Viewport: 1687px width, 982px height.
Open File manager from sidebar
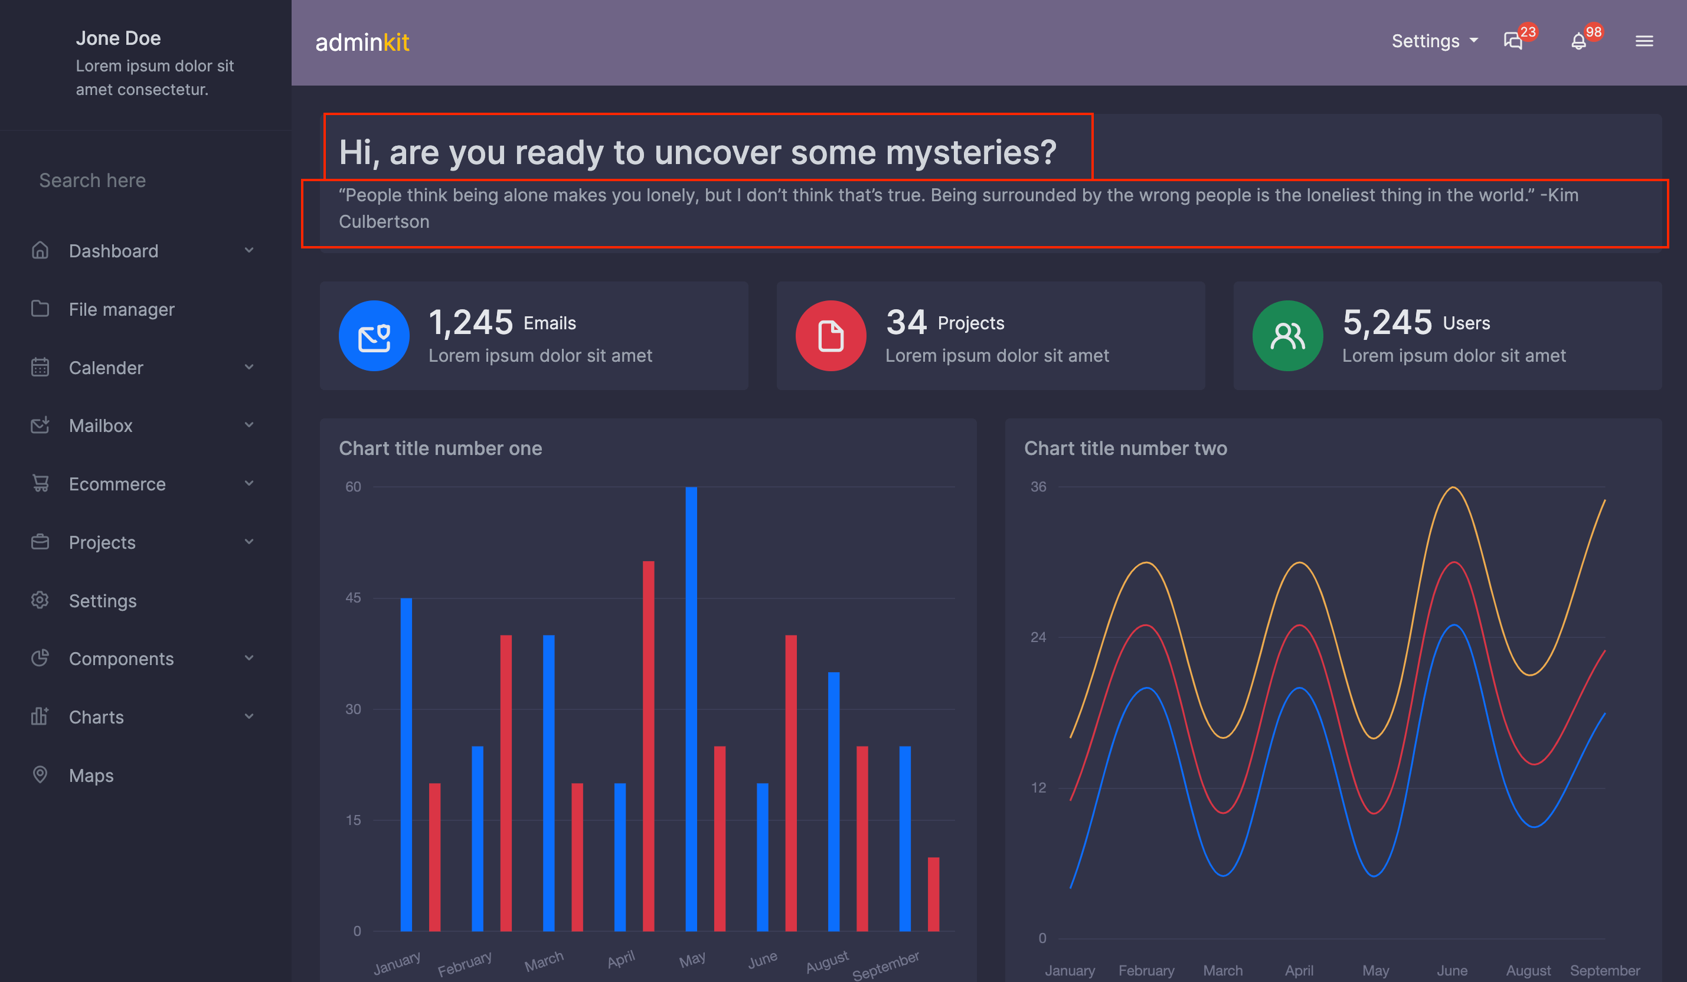click(121, 309)
